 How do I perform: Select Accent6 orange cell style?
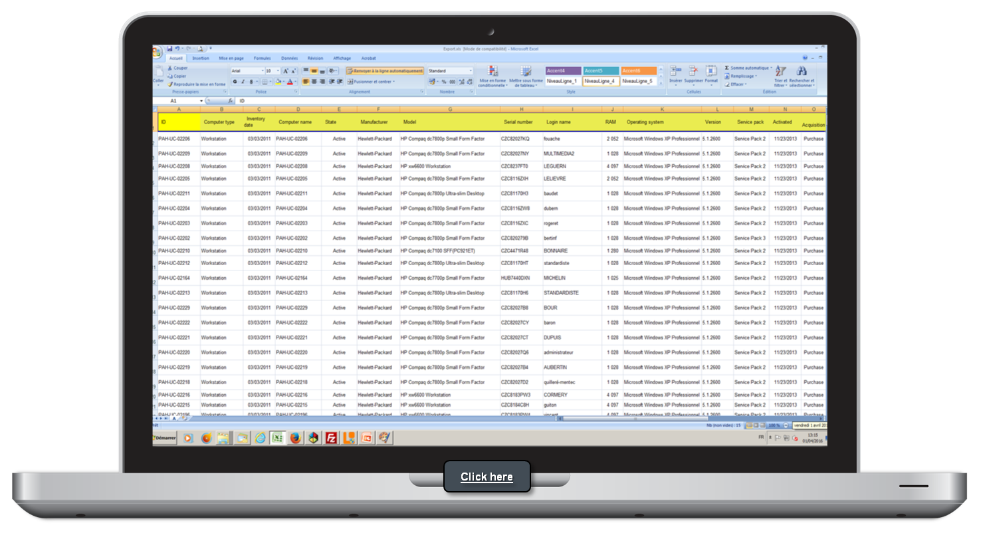[639, 71]
